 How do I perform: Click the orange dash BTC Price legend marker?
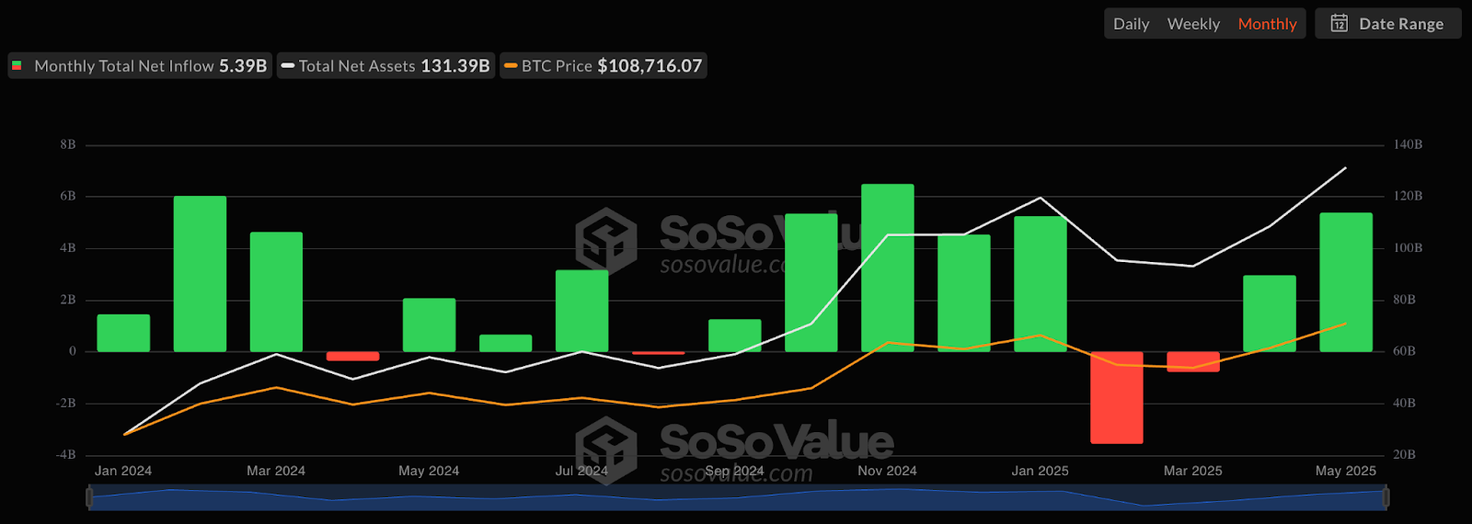coord(511,66)
